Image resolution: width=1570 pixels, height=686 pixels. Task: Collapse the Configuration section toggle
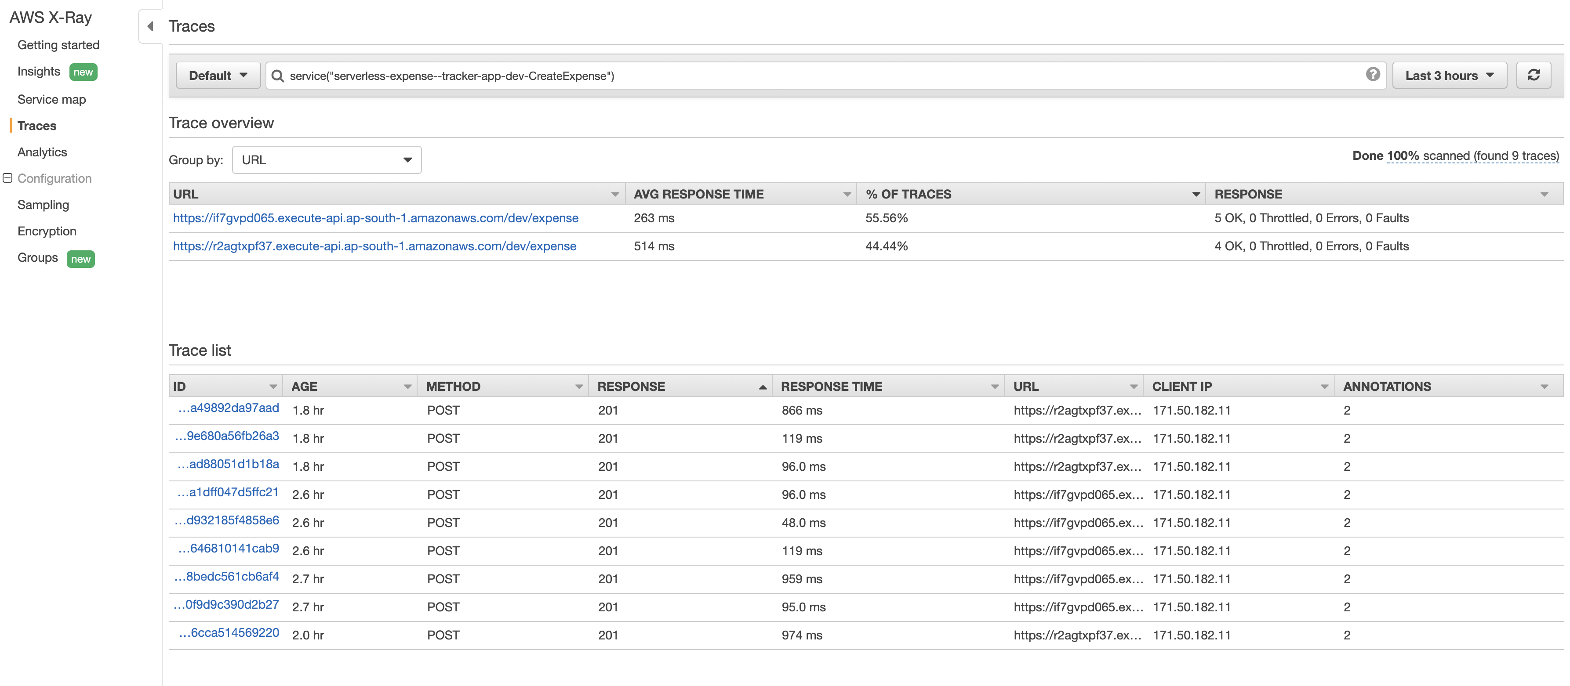pyautogui.click(x=7, y=178)
